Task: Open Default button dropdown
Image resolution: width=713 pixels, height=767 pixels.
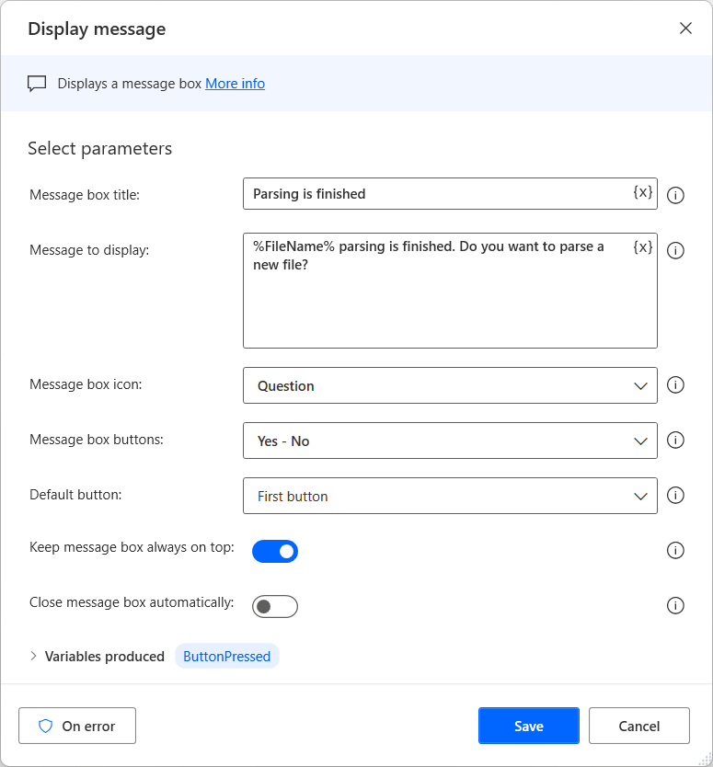Action: coord(450,496)
